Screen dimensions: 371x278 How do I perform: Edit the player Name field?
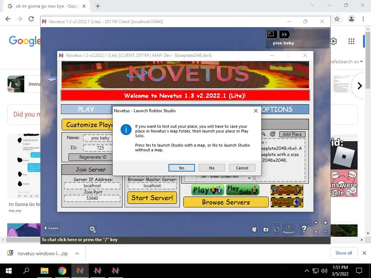tap(98, 138)
